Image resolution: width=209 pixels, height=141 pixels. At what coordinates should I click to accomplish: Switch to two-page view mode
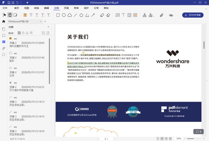pos(166,139)
